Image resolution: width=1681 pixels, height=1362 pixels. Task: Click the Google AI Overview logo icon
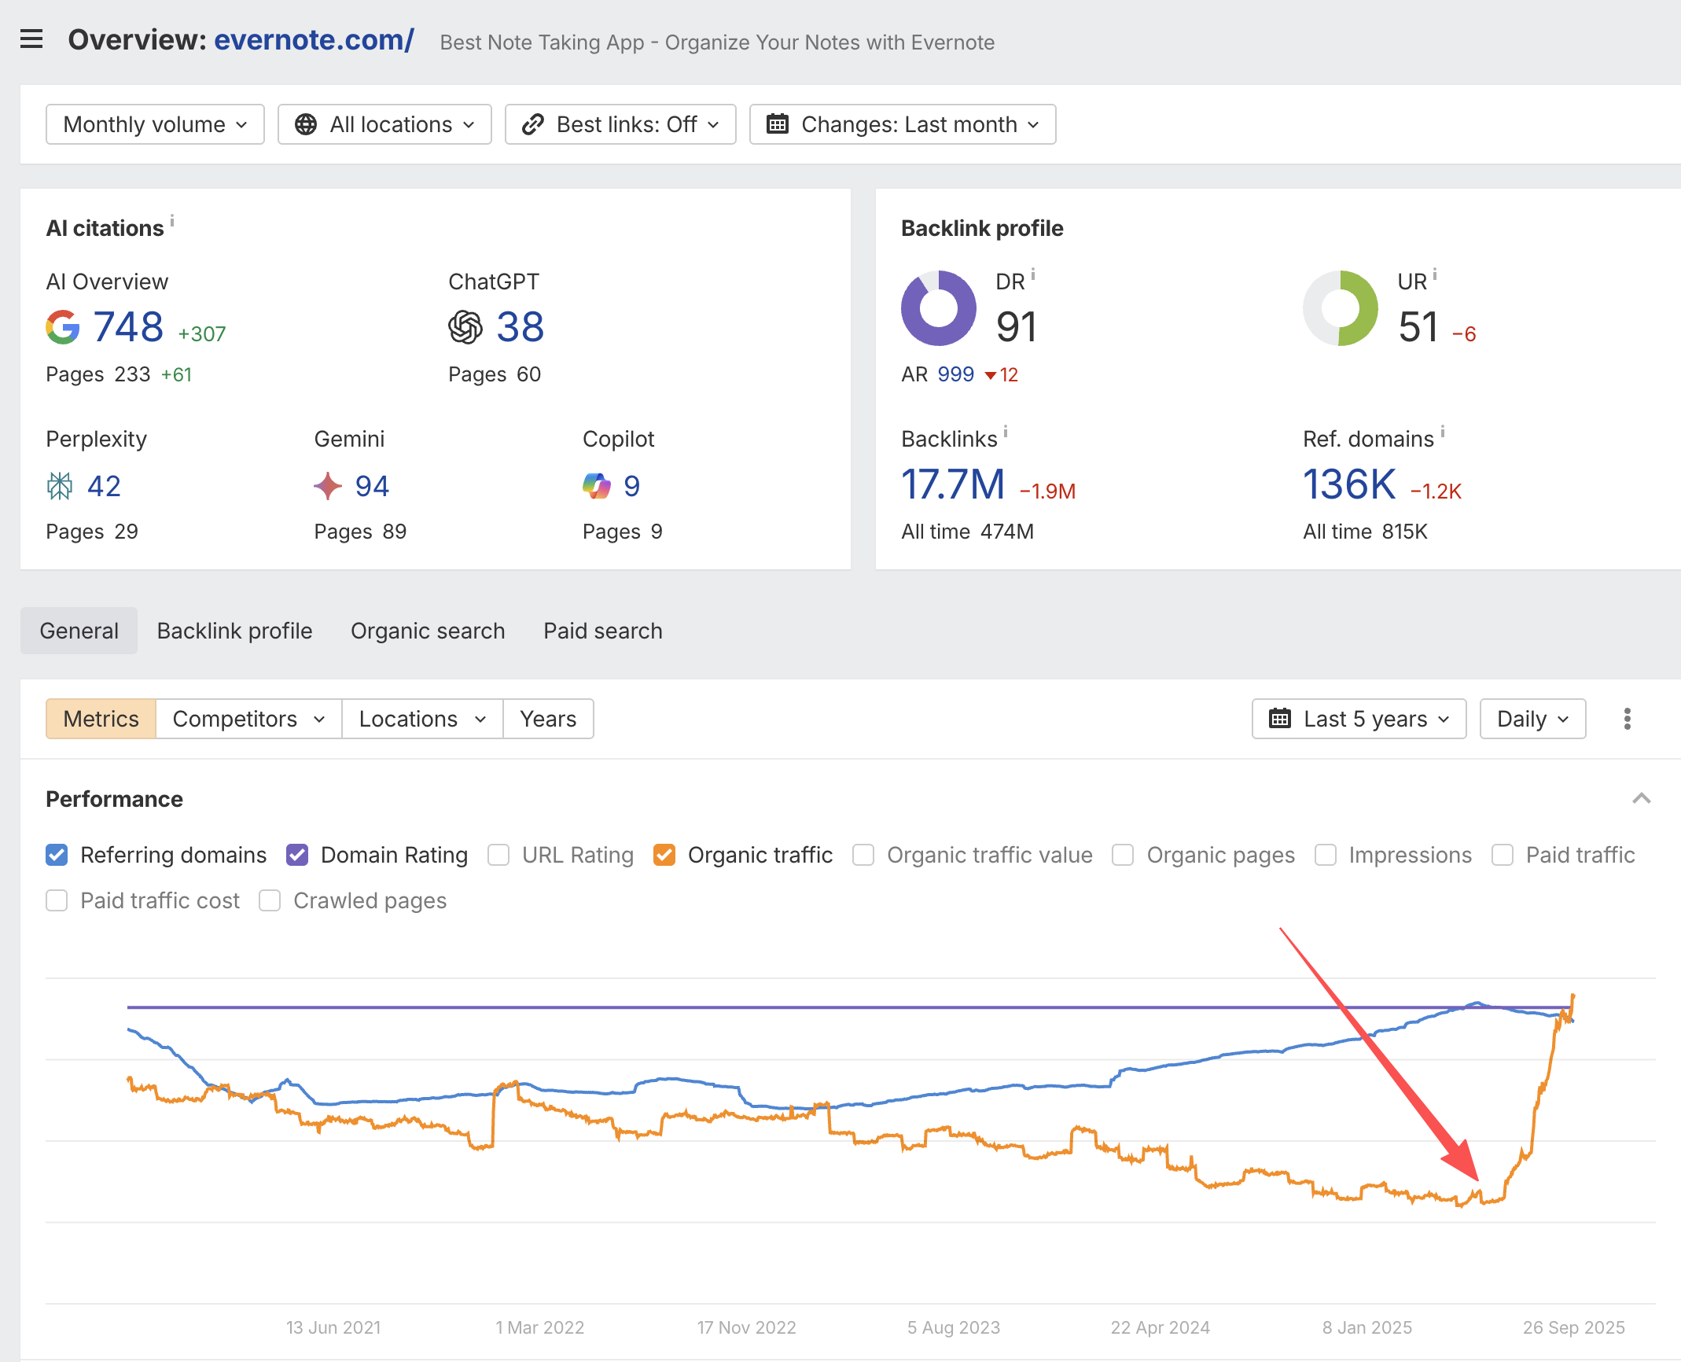(x=63, y=327)
